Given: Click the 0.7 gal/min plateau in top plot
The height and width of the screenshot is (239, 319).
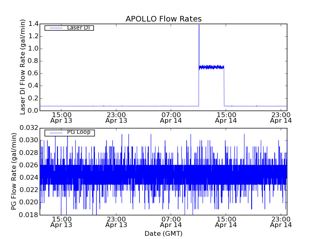Looking at the screenshot, I should pos(211,67).
